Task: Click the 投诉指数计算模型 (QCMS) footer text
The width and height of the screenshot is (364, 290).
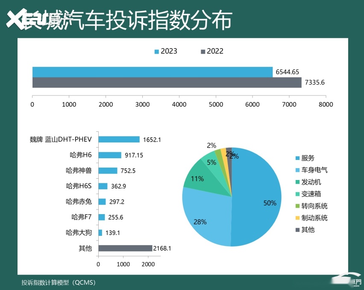Action: pos(59,282)
